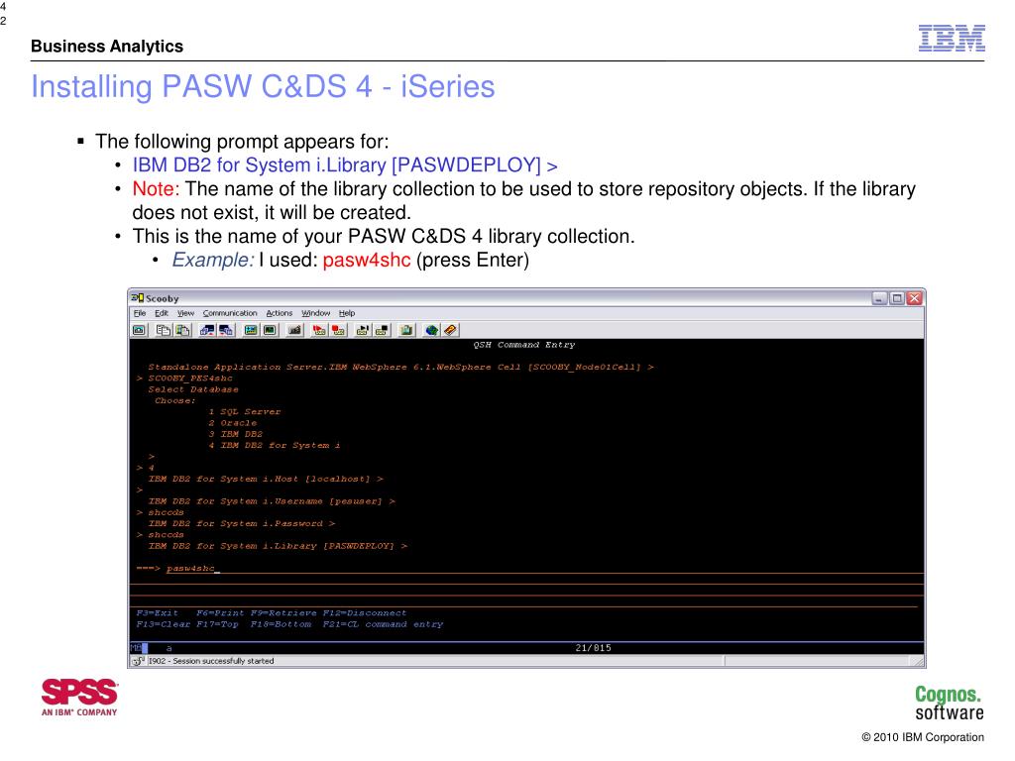Click the F21=CL command entry label
This screenshot has width=1015, height=761.
384,624
